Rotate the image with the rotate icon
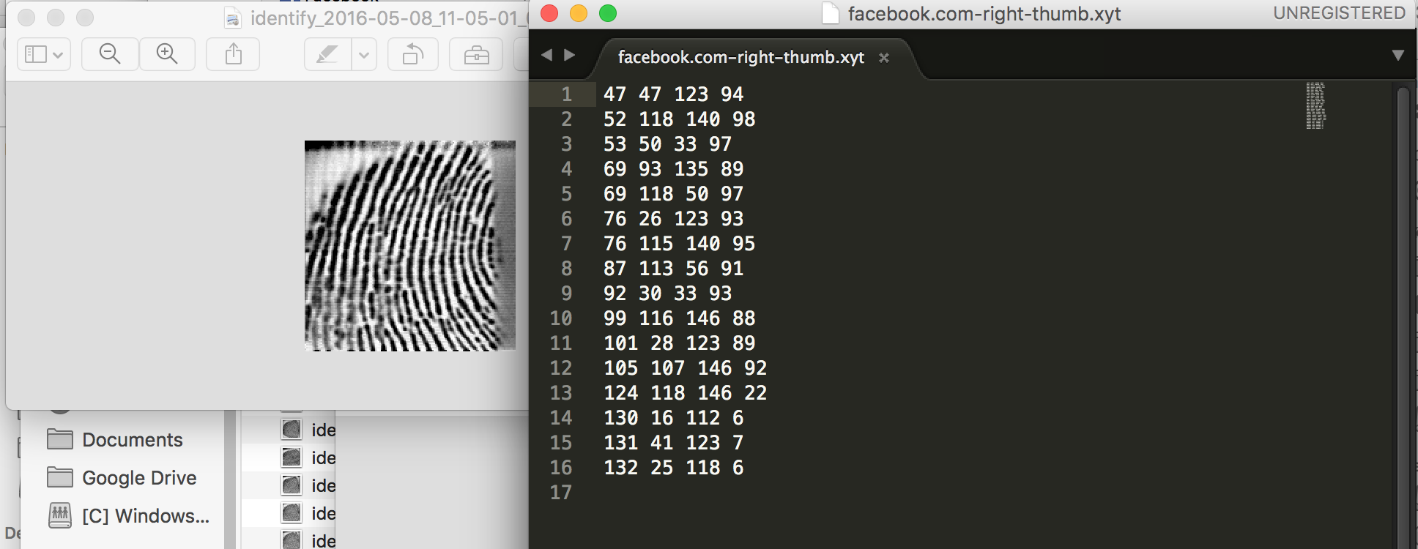The width and height of the screenshot is (1418, 549). pyautogui.click(x=413, y=54)
